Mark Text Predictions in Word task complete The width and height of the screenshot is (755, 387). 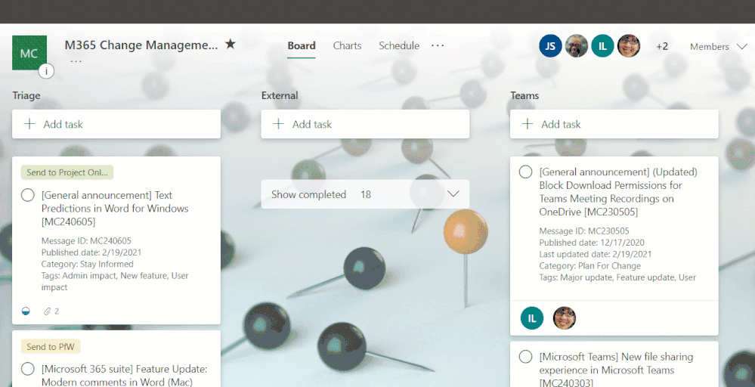point(28,195)
